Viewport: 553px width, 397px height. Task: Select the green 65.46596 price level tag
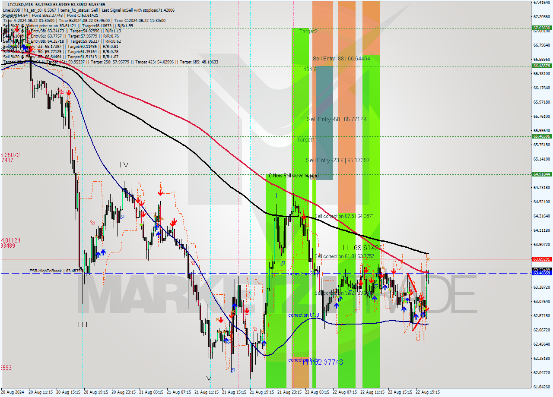pyautogui.click(x=541, y=136)
